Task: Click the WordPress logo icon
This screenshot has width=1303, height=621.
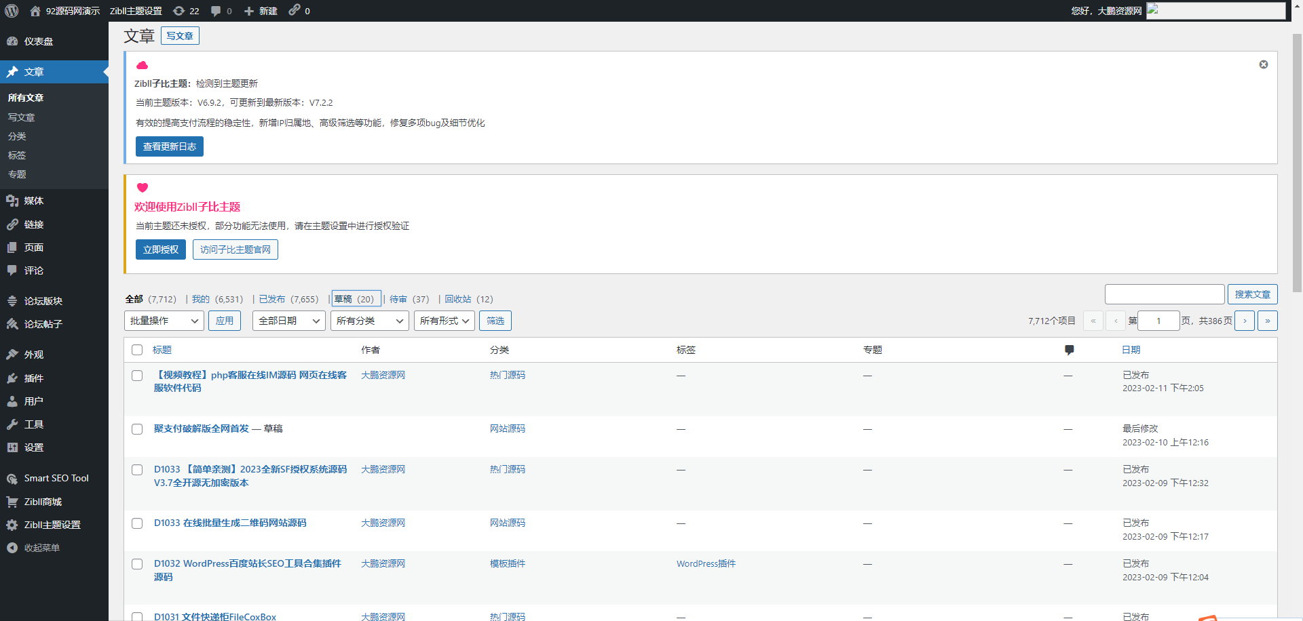Action: [12, 11]
